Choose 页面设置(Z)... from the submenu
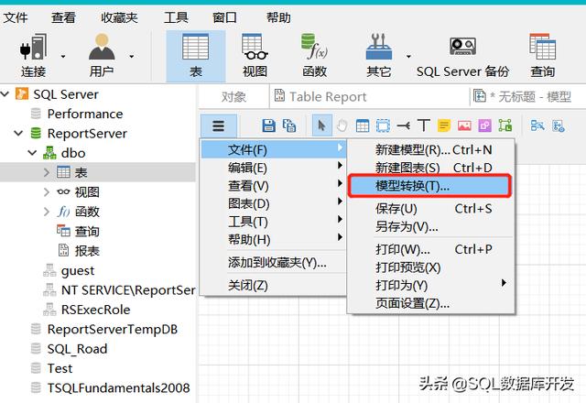The height and width of the screenshot is (403, 586). 431,303
